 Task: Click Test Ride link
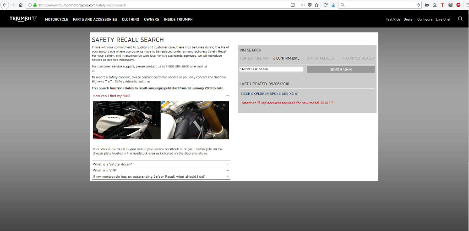(x=393, y=19)
